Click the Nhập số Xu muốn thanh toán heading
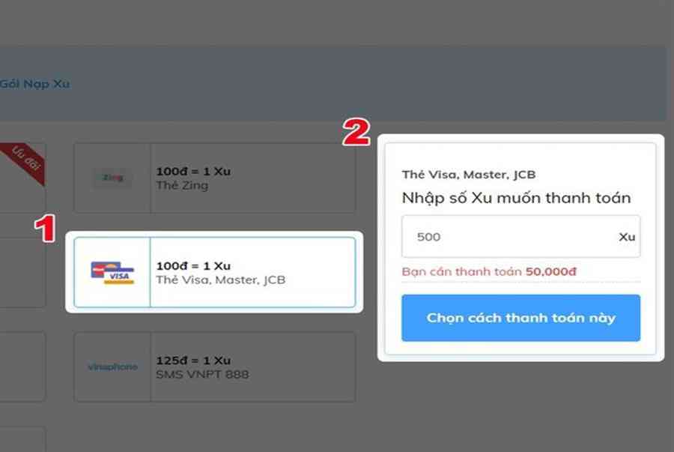Screen dimensions: 674x452 tap(516, 198)
